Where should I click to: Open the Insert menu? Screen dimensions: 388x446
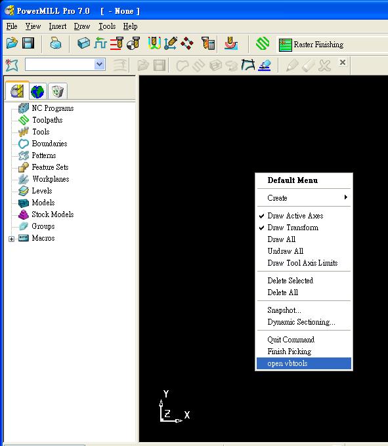[58, 26]
